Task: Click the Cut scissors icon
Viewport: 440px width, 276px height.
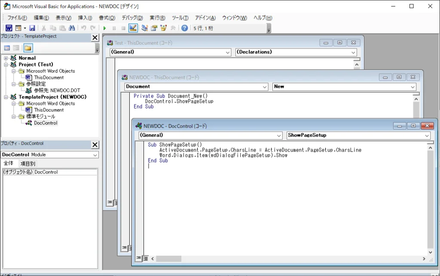Action: pos(44,28)
